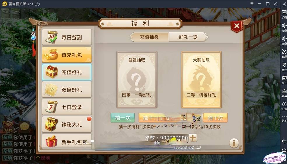
Task: Open 新手礼包 newbie gift box entry
Action: click(x=67, y=141)
